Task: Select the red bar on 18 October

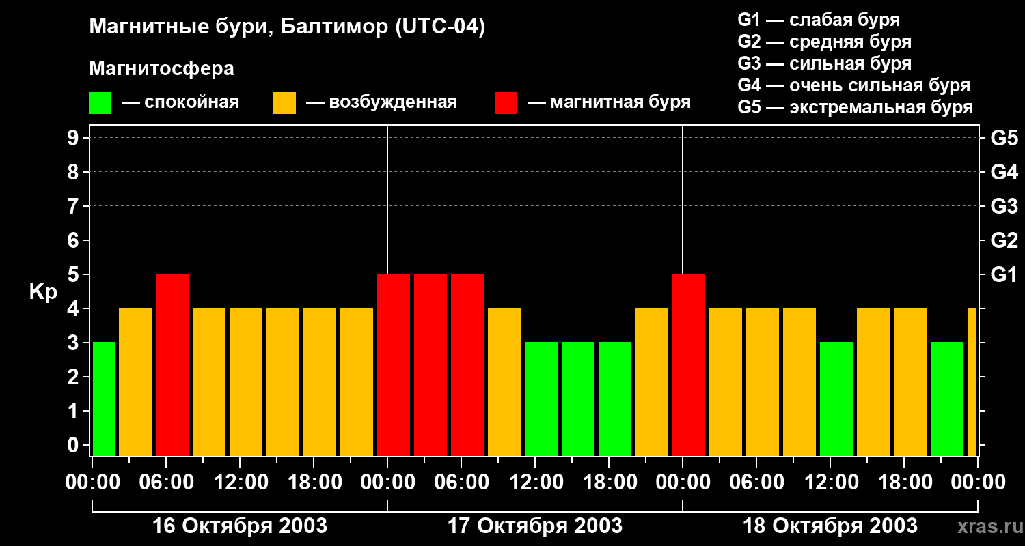Action: pos(689,365)
